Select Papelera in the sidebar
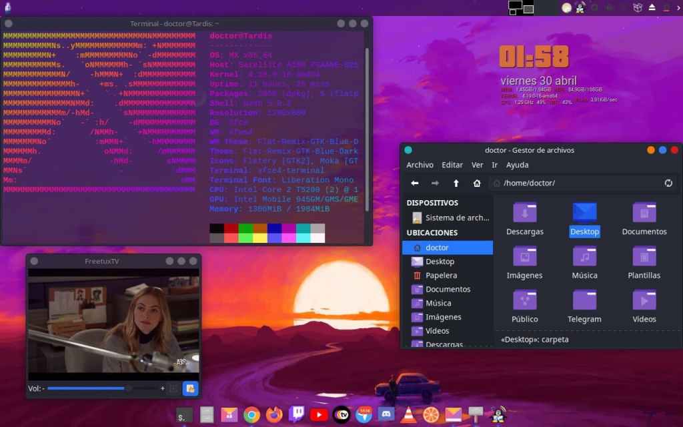This screenshot has width=683, height=427. pyautogui.click(x=441, y=276)
